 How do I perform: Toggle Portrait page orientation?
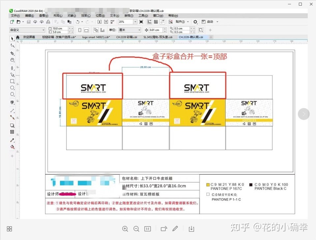80,30
